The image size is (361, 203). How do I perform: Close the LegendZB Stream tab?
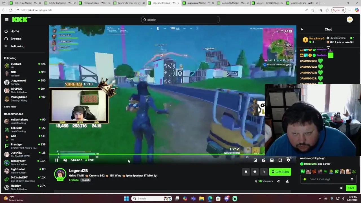pyautogui.click(x=178, y=3)
